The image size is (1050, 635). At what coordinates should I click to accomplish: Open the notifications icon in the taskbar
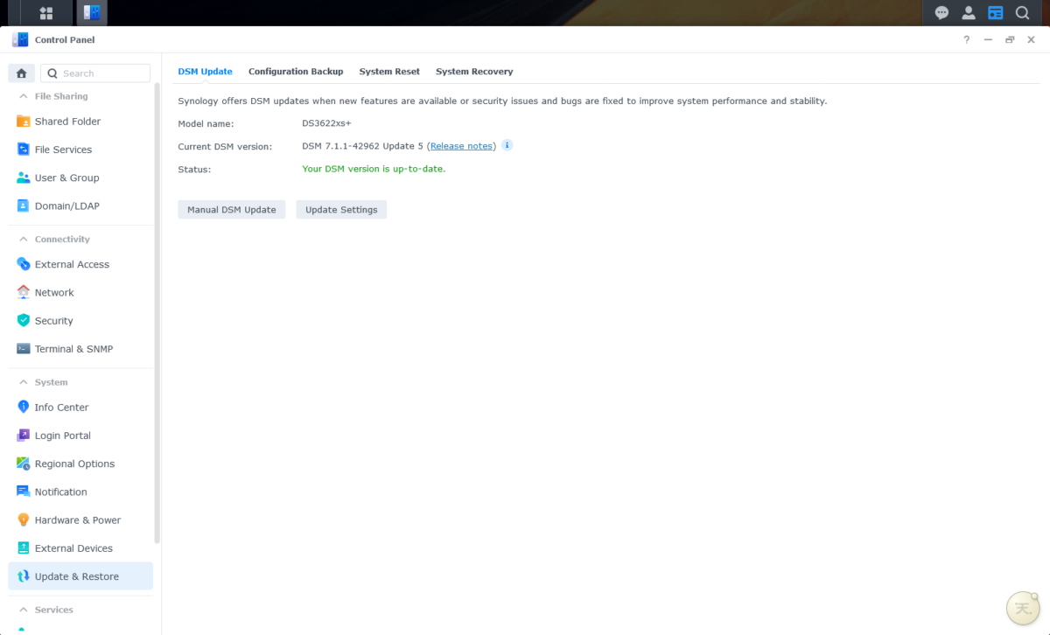(941, 12)
